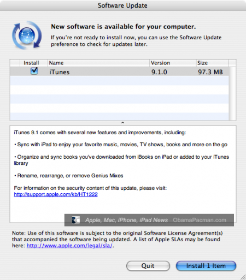Click the iTunes version 9.1.0 cell
246x280 pixels.
[159, 72]
